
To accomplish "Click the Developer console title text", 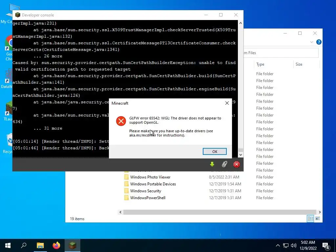I will 38,15.
